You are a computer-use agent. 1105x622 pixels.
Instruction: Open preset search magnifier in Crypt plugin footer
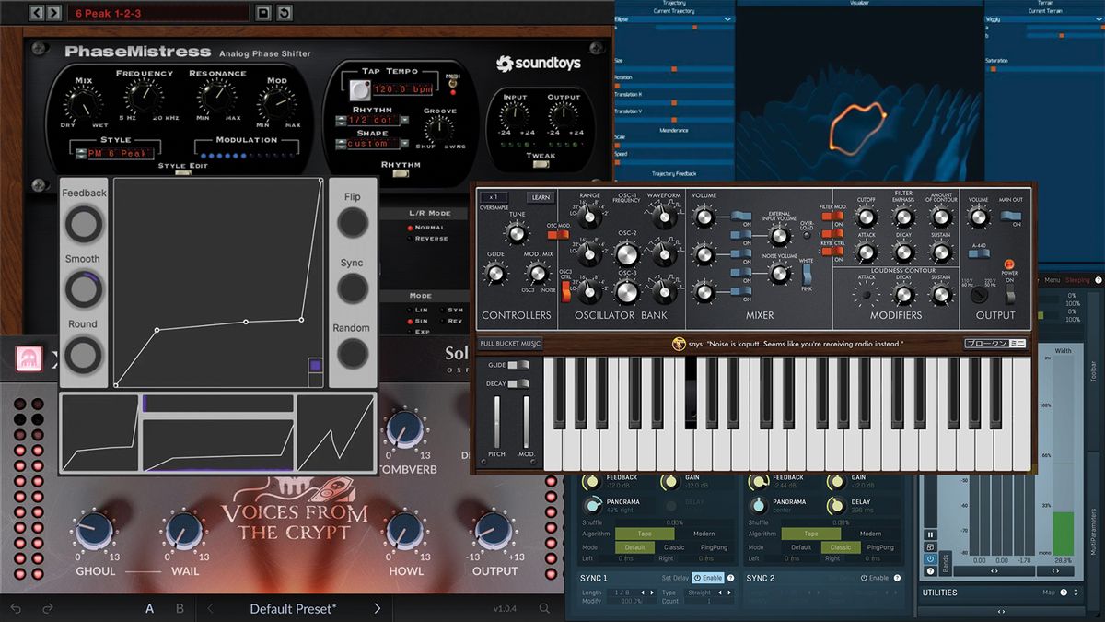tap(545, 608)
